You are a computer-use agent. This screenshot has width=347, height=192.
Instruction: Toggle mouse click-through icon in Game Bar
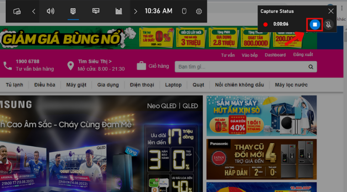coord(184,11)
